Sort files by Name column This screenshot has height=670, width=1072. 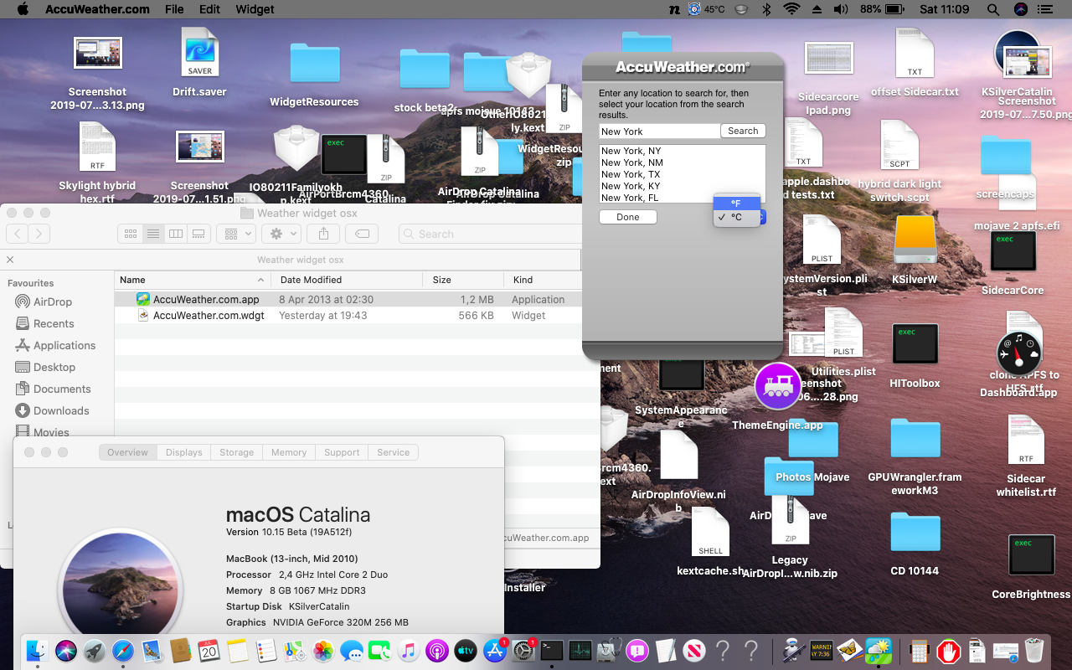192,280
